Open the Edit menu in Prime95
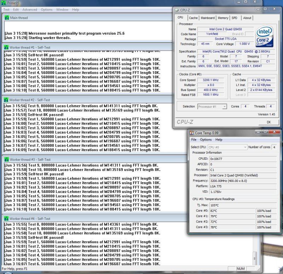Viewport: 283px width, 274px height. [16, 10]
